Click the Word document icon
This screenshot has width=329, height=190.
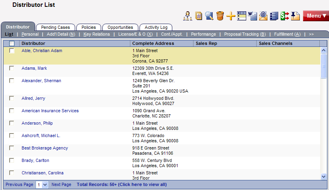click(x=252, y=16)
